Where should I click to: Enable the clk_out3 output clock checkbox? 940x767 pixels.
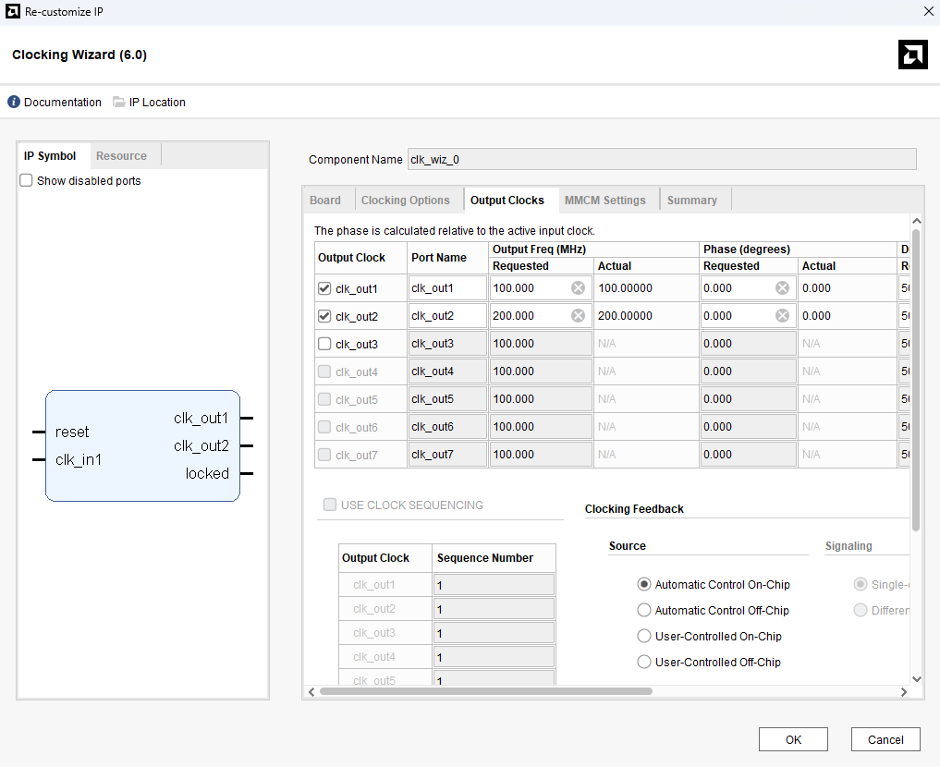click(324, 344)
